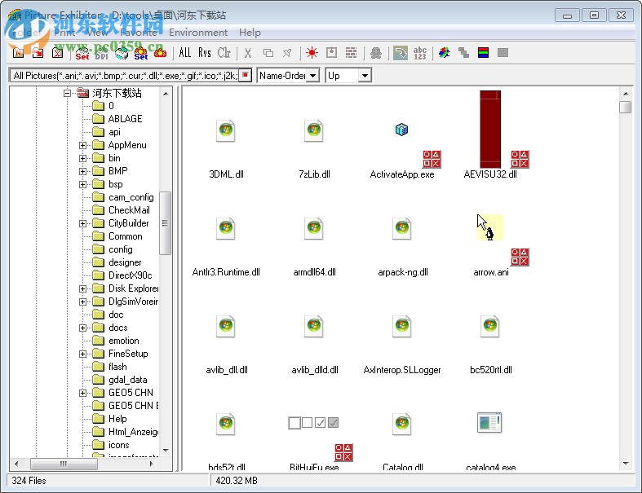Viewport: 642px width, 493px height.
Task: Click the red sun burst icon
Action: point(312,53)
